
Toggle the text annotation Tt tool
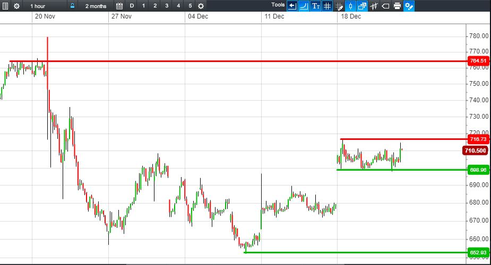pyautogui.click(x=316, y=6)
